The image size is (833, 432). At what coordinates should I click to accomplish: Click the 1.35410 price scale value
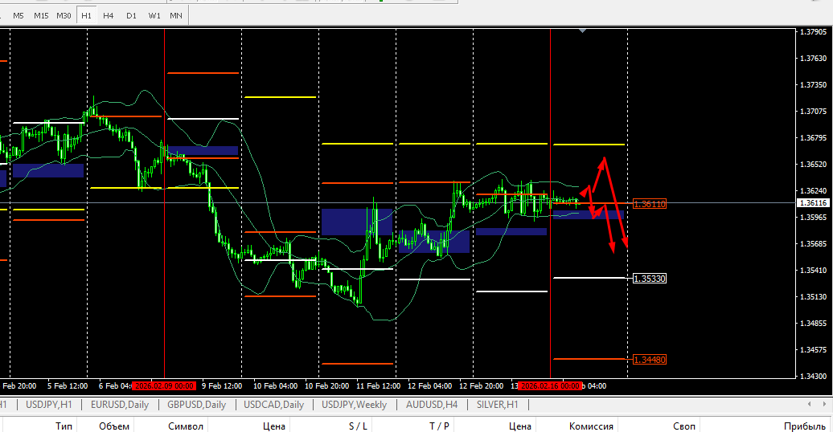pos(814,270)
